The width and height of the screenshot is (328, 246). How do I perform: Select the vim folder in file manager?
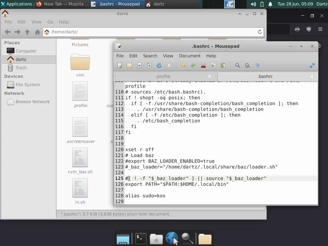click(x=80, y=65)
